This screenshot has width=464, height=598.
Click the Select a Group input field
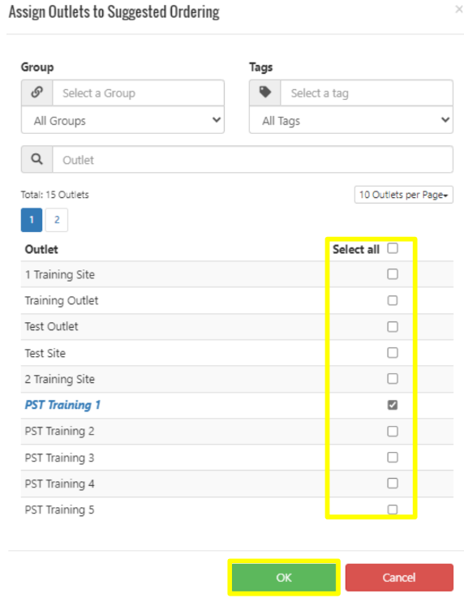click(139, 92)
